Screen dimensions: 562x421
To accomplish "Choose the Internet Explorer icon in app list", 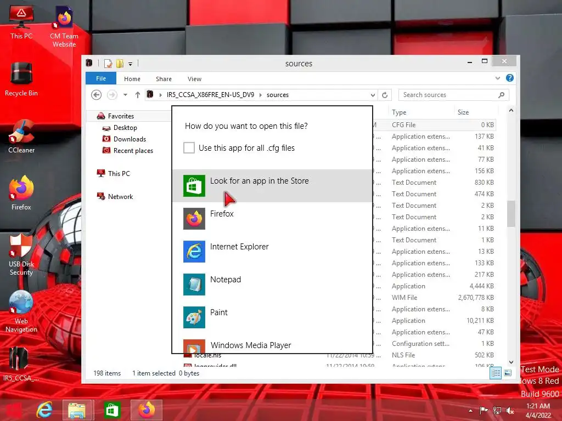I will coord(194,252).
